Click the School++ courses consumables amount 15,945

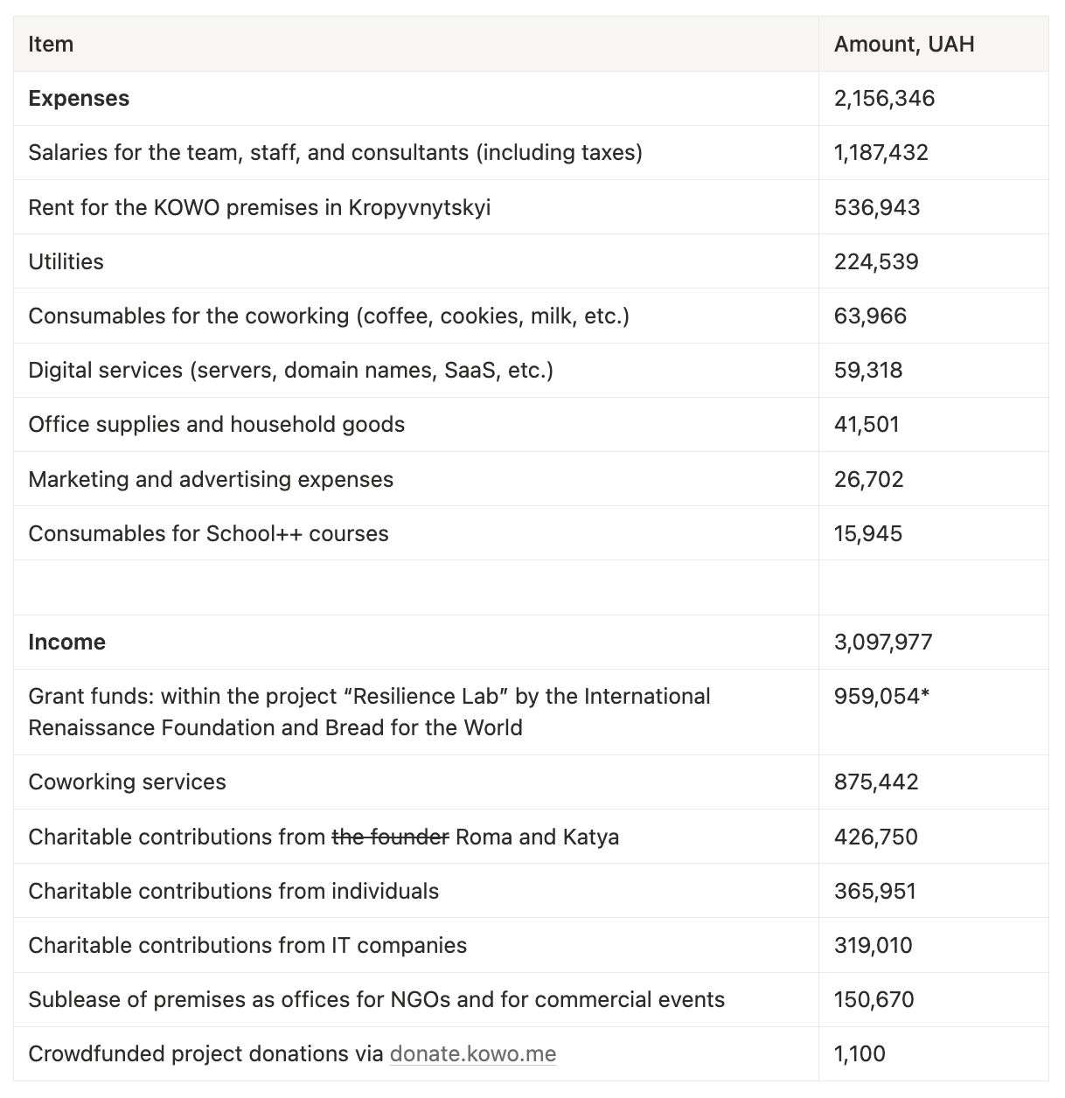[x=868, y=534]
